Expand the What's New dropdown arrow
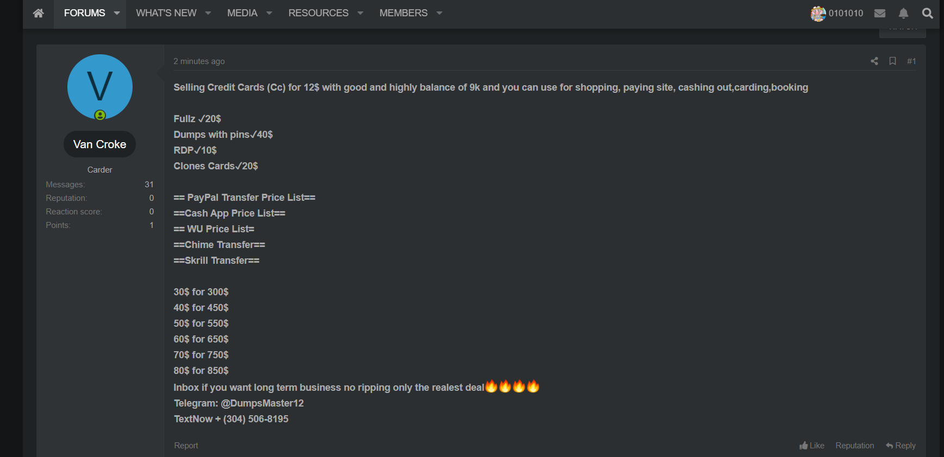The width and height of the screenshot is (944, 457). [x=208, y=13]
